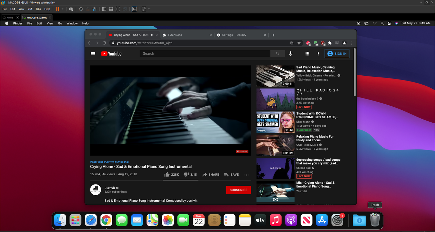Open YouTube settings three-dot menu

pos(318,54)
